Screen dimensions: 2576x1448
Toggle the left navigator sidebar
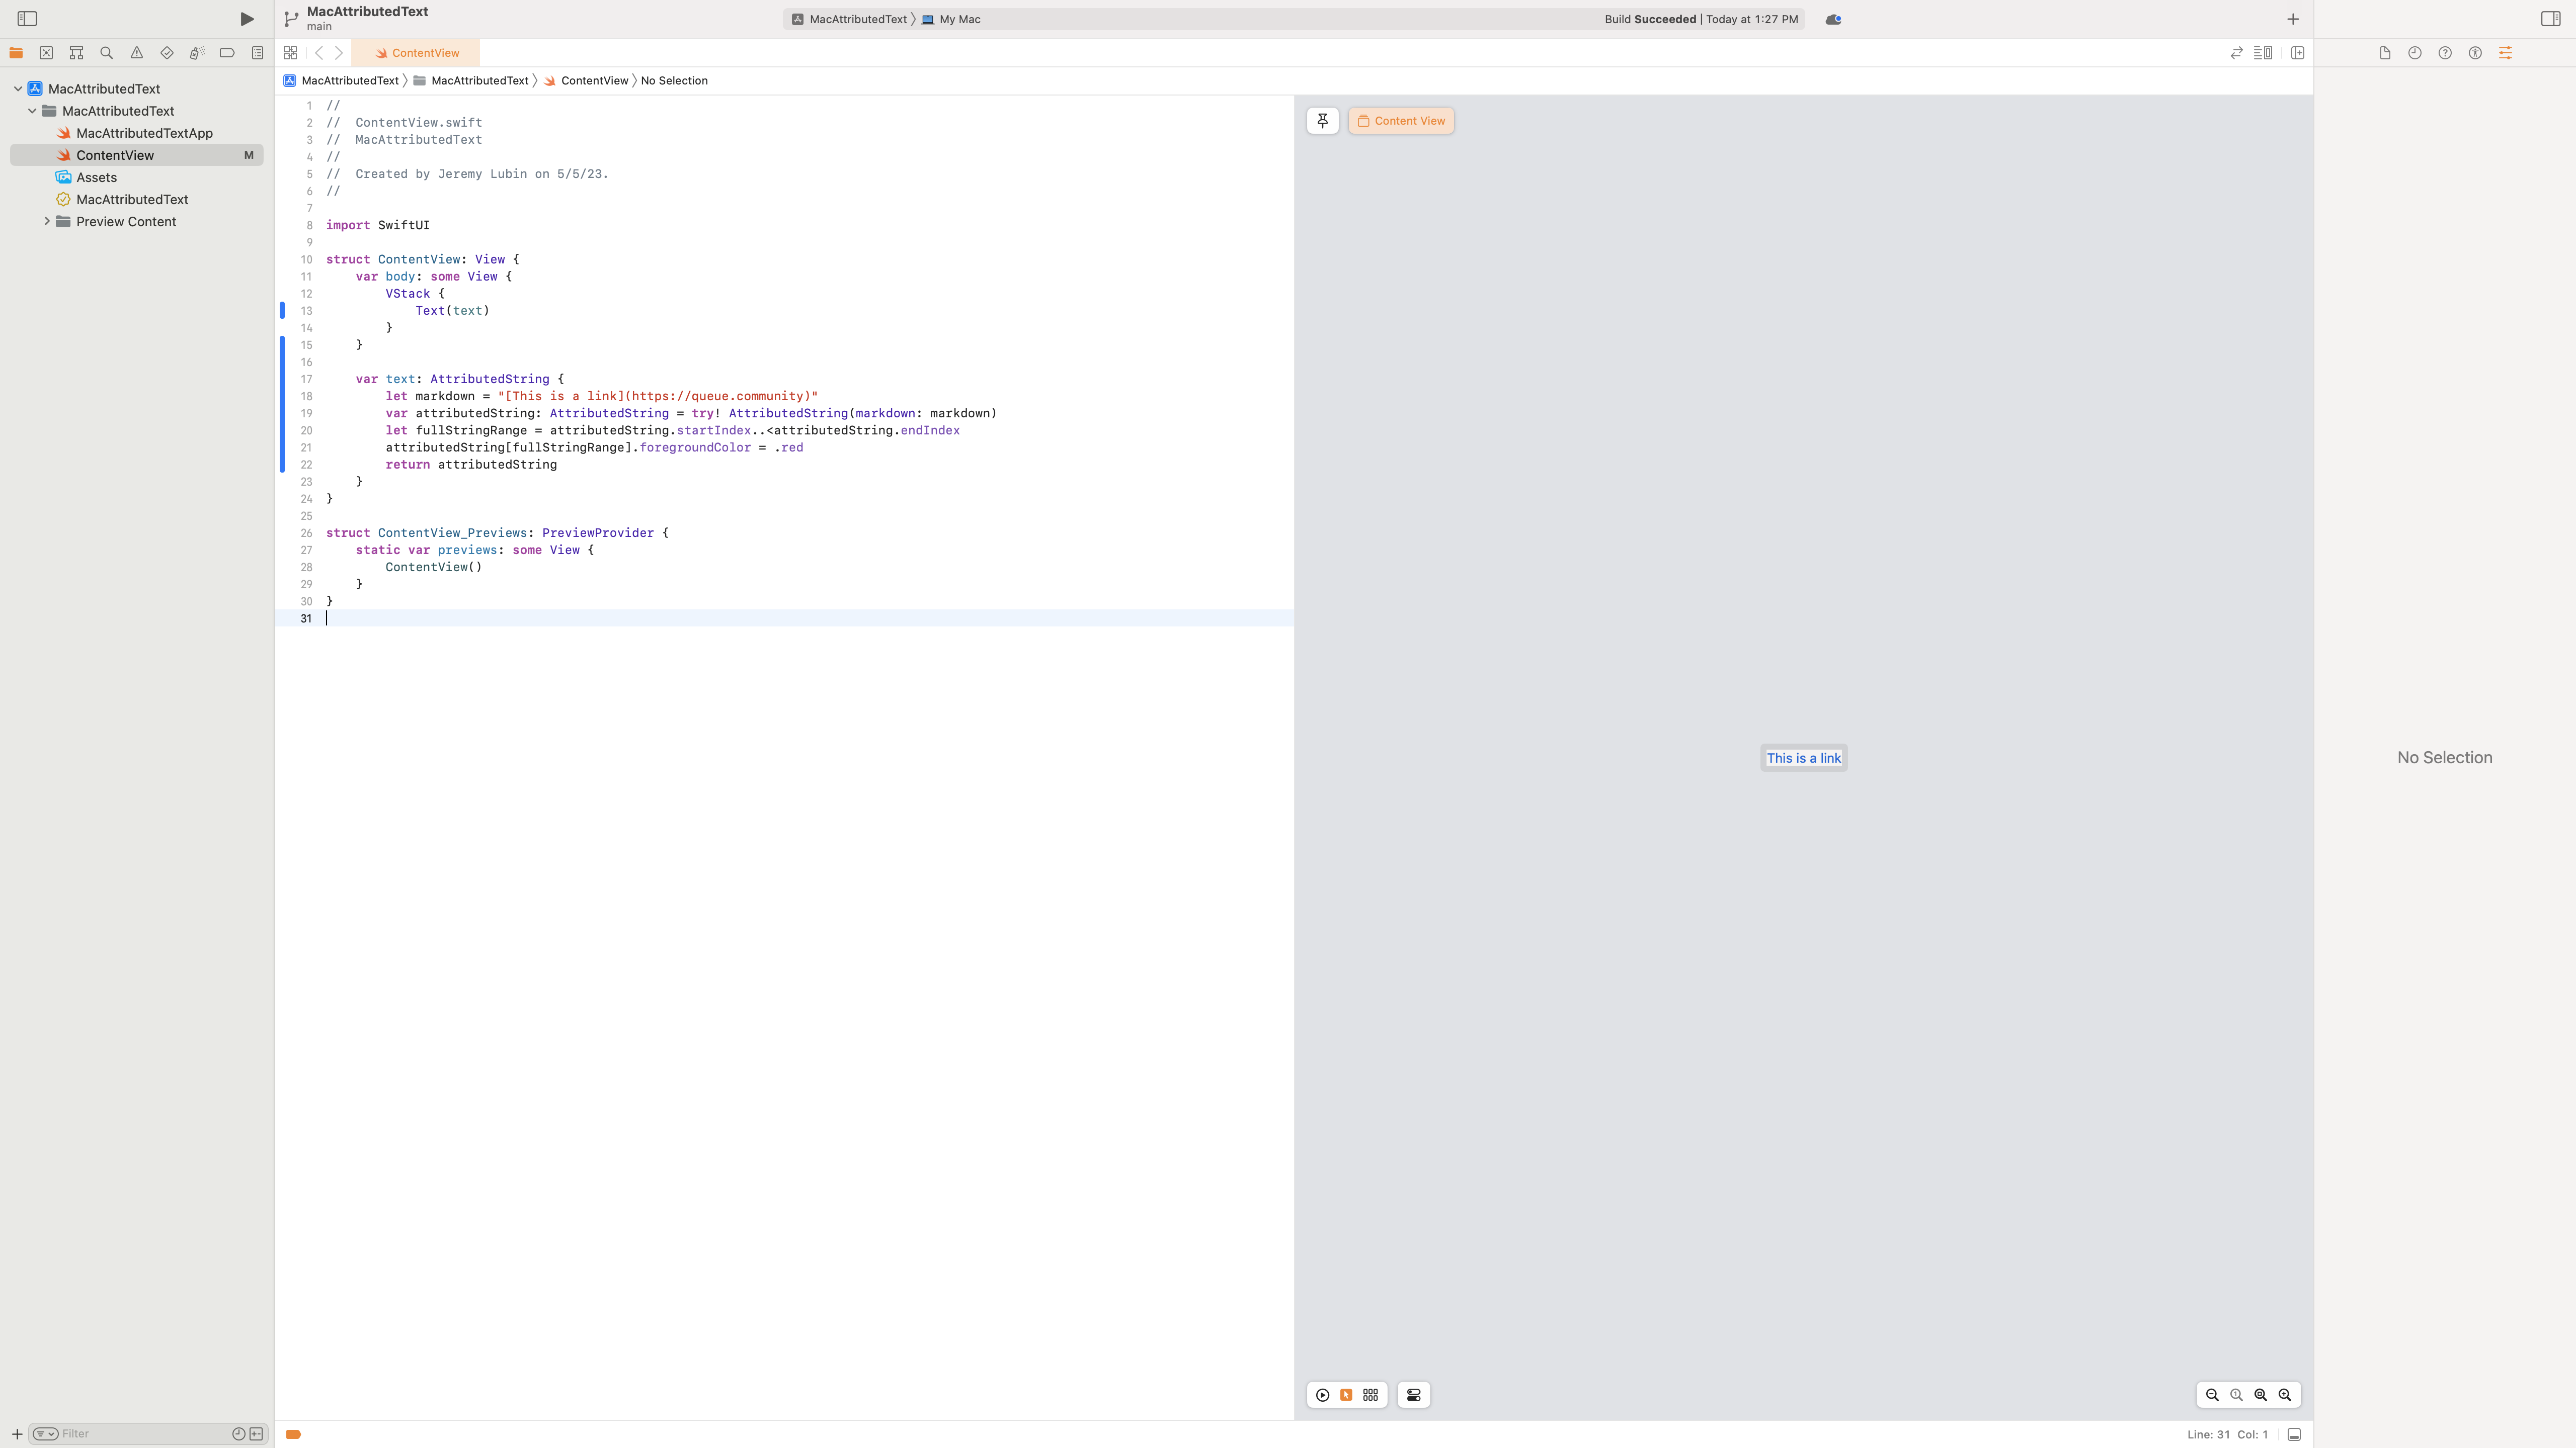point(27,19)
